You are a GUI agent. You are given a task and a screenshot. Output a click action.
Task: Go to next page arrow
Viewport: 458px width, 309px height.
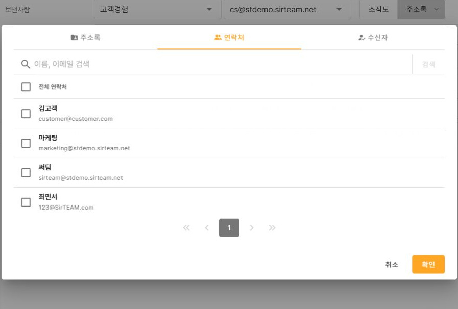(x=252, y=228)
